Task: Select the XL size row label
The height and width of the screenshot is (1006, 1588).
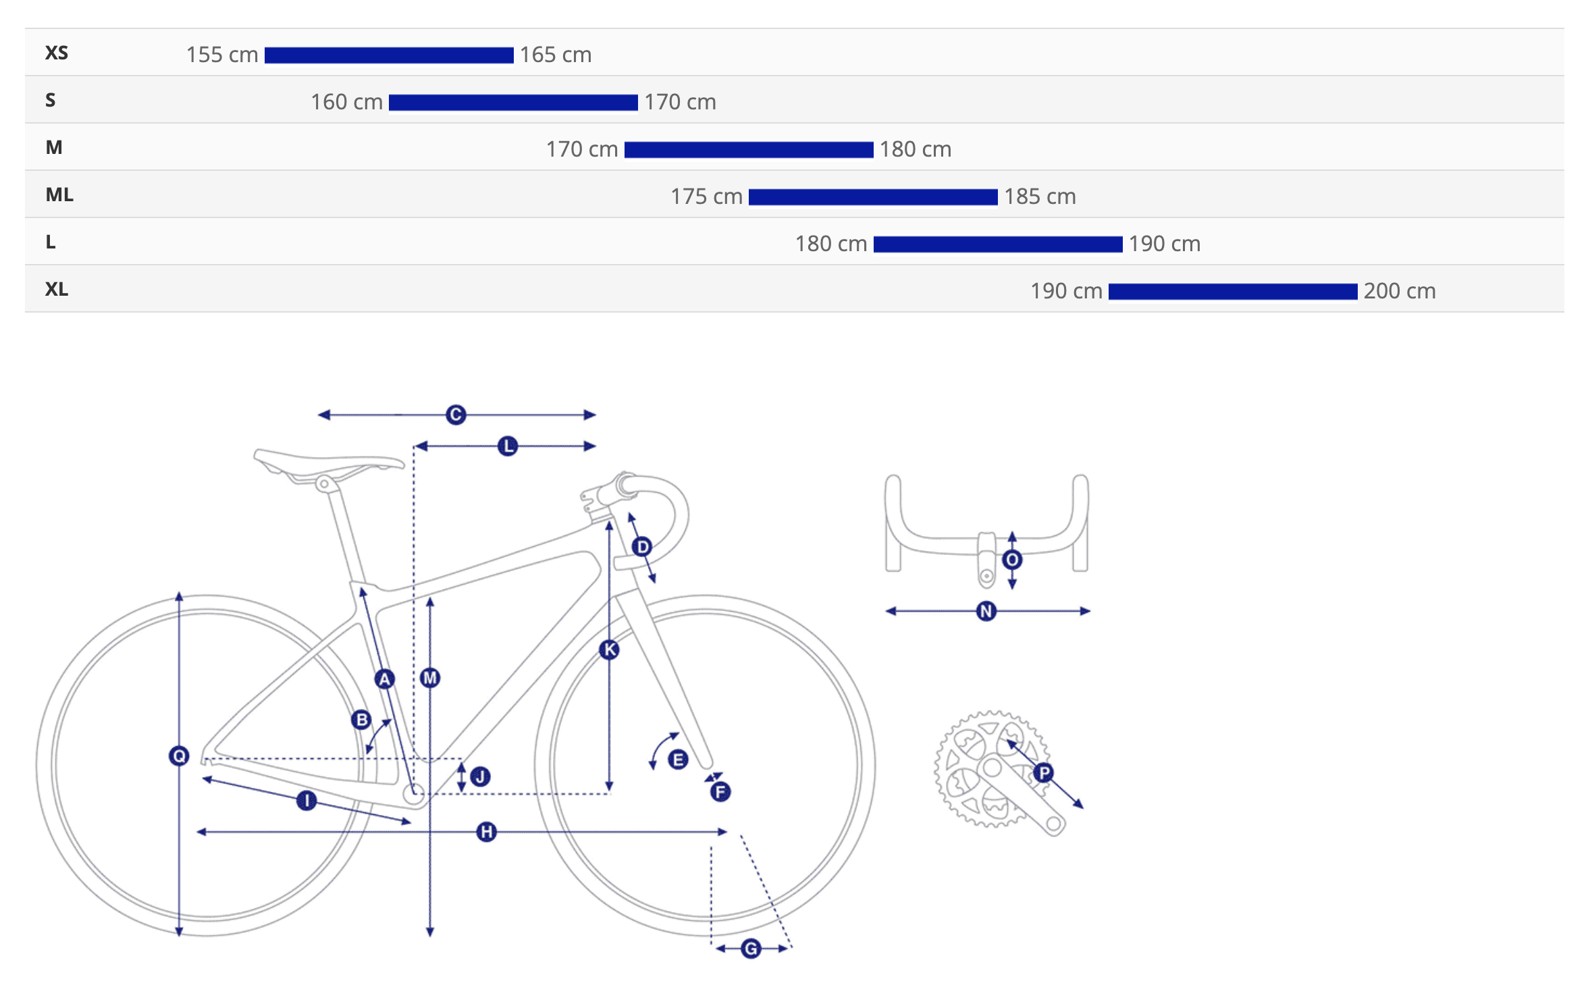Action: pyautogui.click(x=57, y=290)
